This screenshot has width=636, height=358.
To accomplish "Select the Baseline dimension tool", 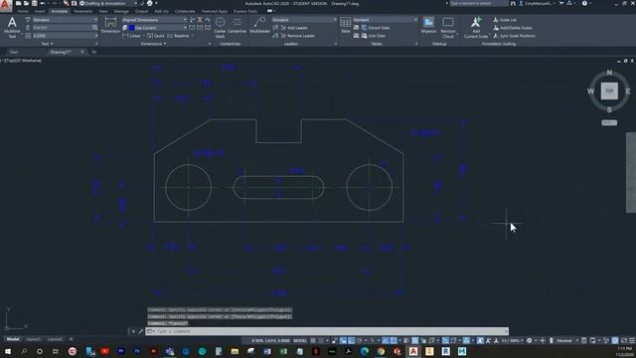I will (x=179, y=36).
